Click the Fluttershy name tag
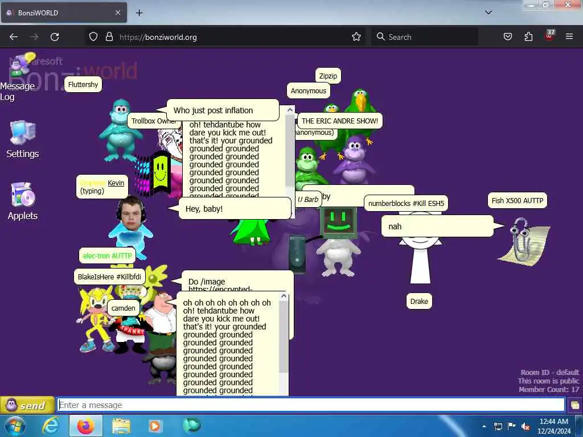Image resolution: width=583 pixels, height=437 pixels. pos(83,84)
